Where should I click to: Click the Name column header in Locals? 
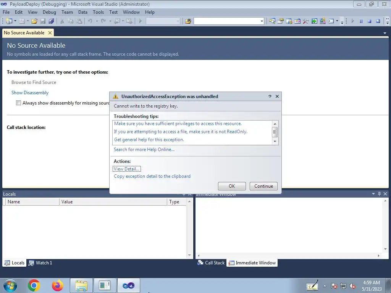(x=32, y=202)
